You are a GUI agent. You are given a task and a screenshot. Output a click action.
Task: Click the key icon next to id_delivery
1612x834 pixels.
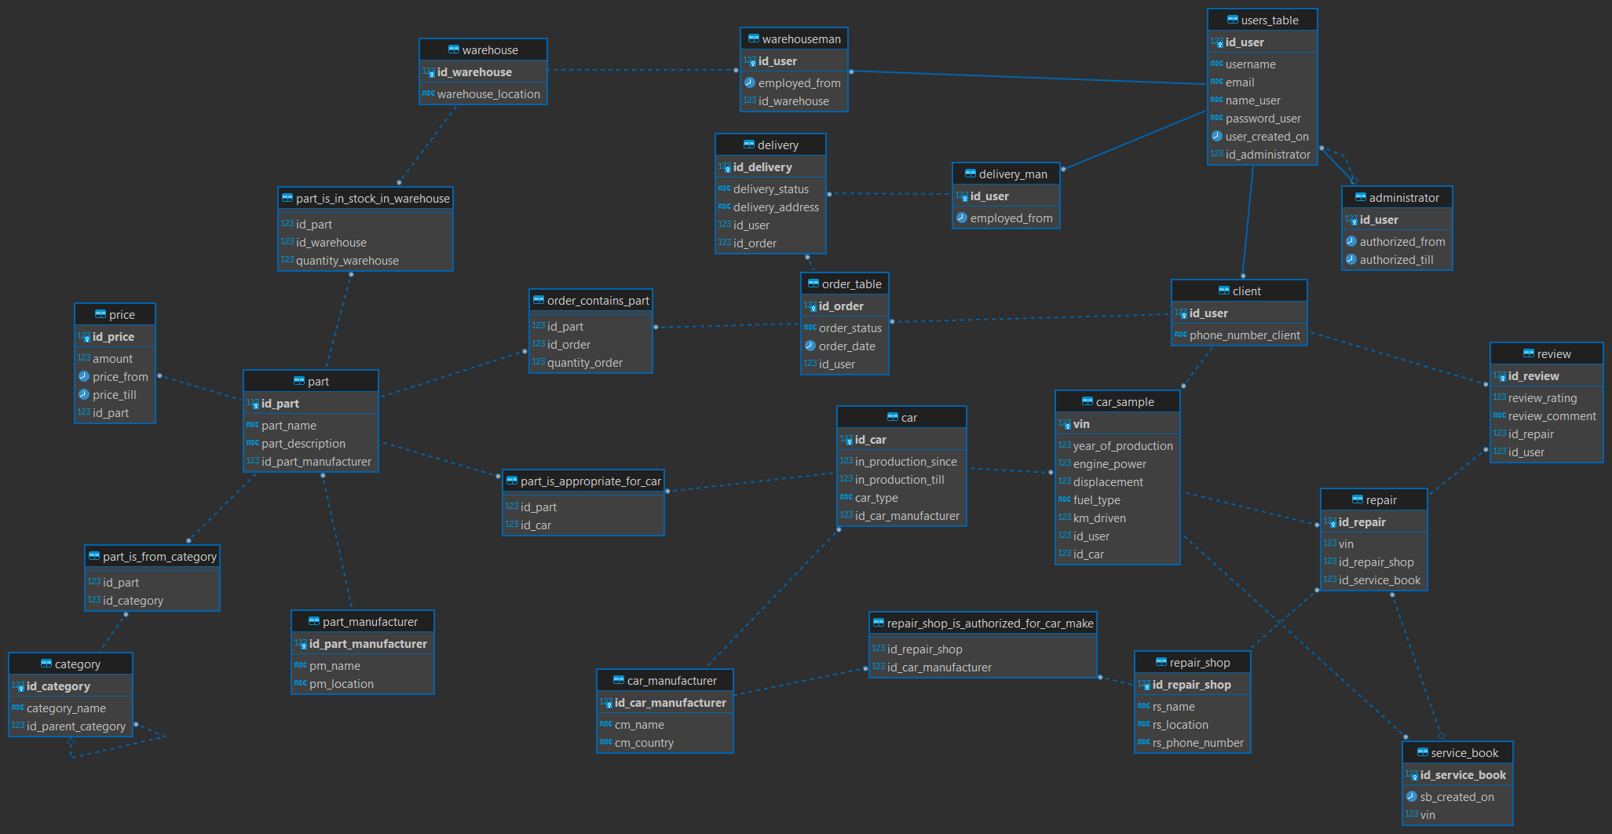(725, 167)
